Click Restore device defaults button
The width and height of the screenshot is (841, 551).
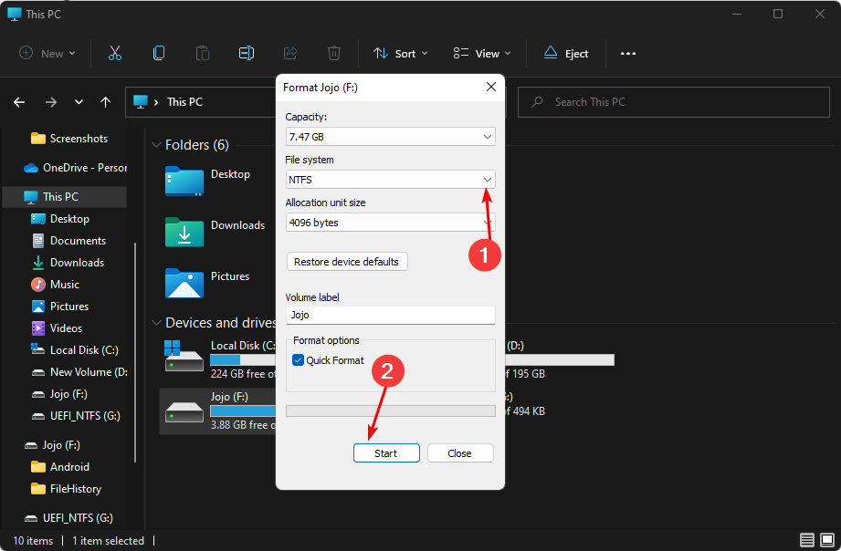(x=347, y=262)
